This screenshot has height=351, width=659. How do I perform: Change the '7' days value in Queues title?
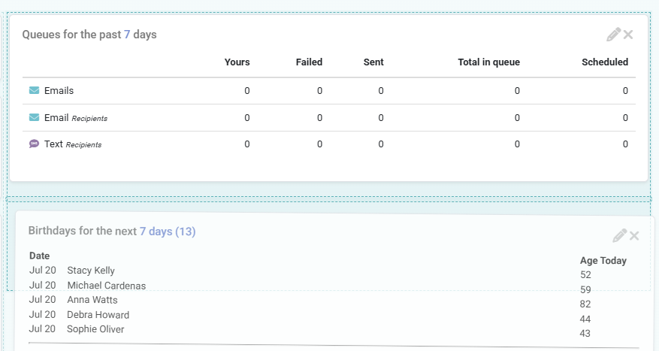point(127,35)
